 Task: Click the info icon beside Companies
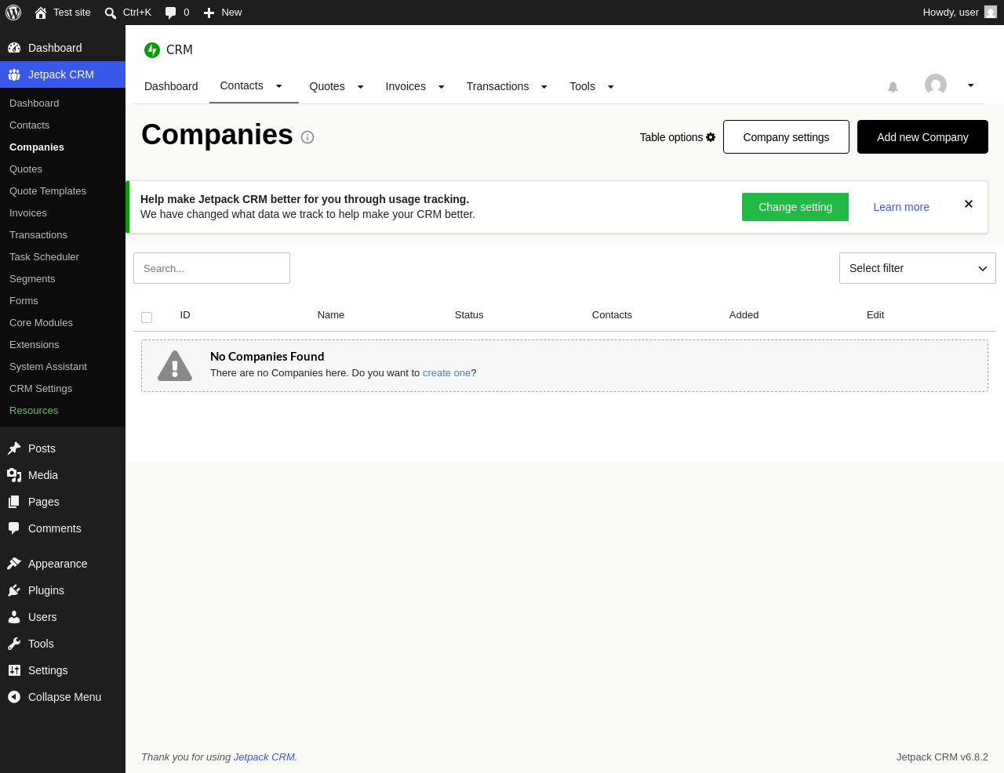[x=307, y=137]
